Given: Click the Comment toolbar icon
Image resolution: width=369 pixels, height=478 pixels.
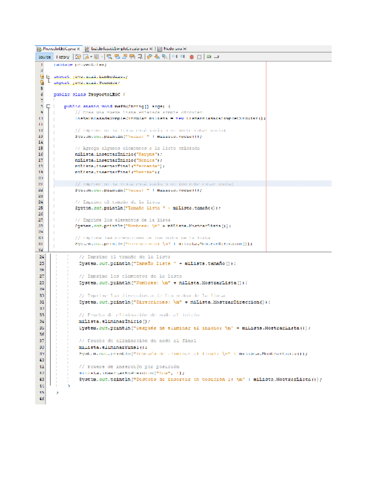Looking at the screenshot, I should pos(208,57).
